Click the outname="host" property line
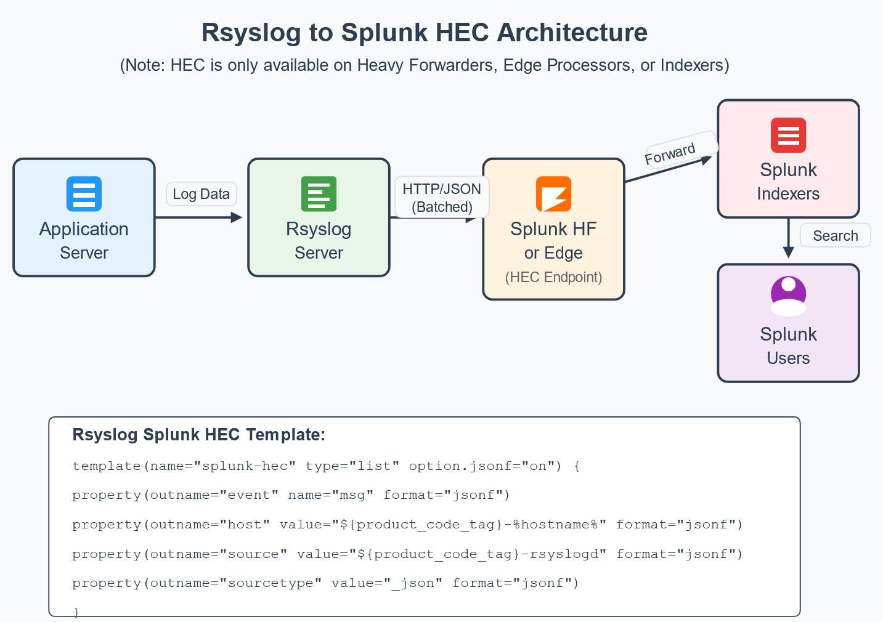Image resolution: width=883 pixels, height=622 pixels. tap(407, 525)
